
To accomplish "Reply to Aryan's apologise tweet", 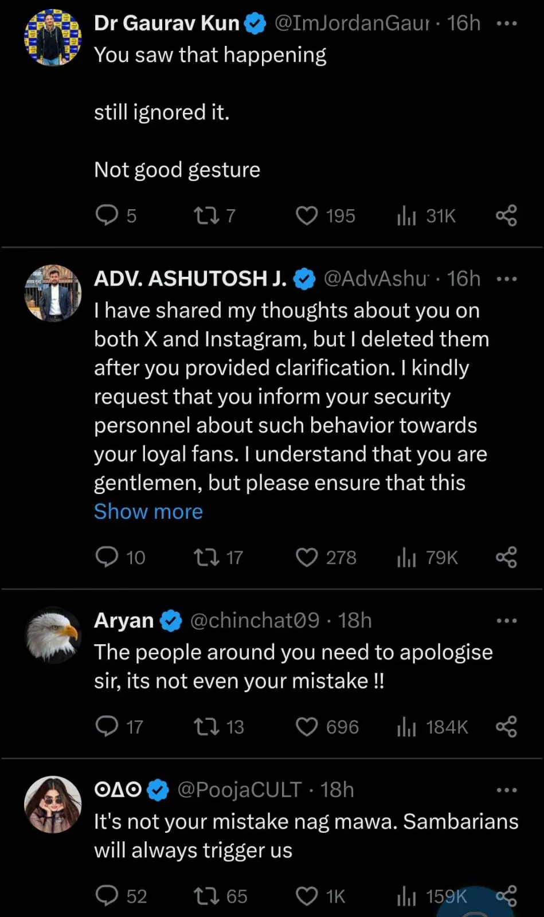I will coord(107,727).
